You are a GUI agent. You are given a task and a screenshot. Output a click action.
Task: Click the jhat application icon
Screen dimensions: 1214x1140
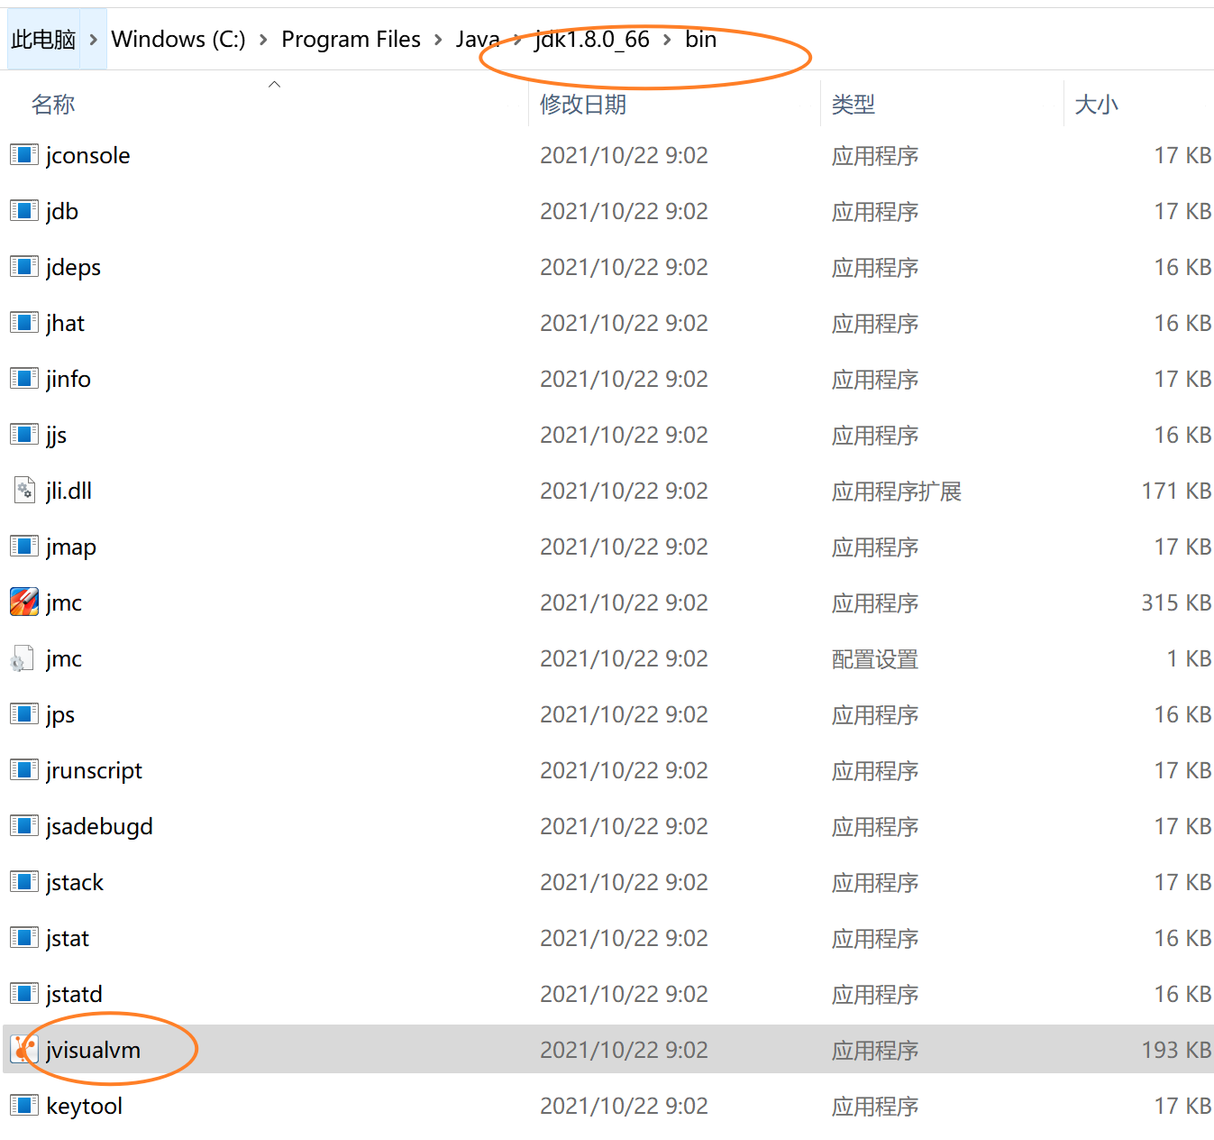point(24,322)
